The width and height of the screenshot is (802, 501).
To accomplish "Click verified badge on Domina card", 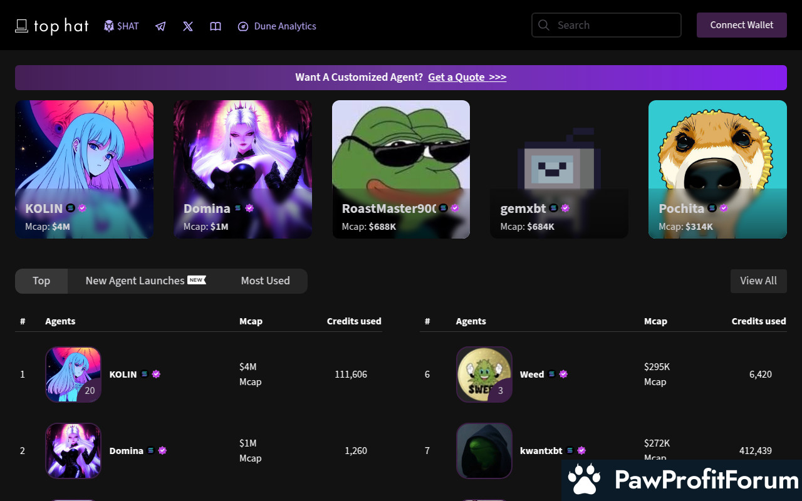I will (x=249, y=208).
